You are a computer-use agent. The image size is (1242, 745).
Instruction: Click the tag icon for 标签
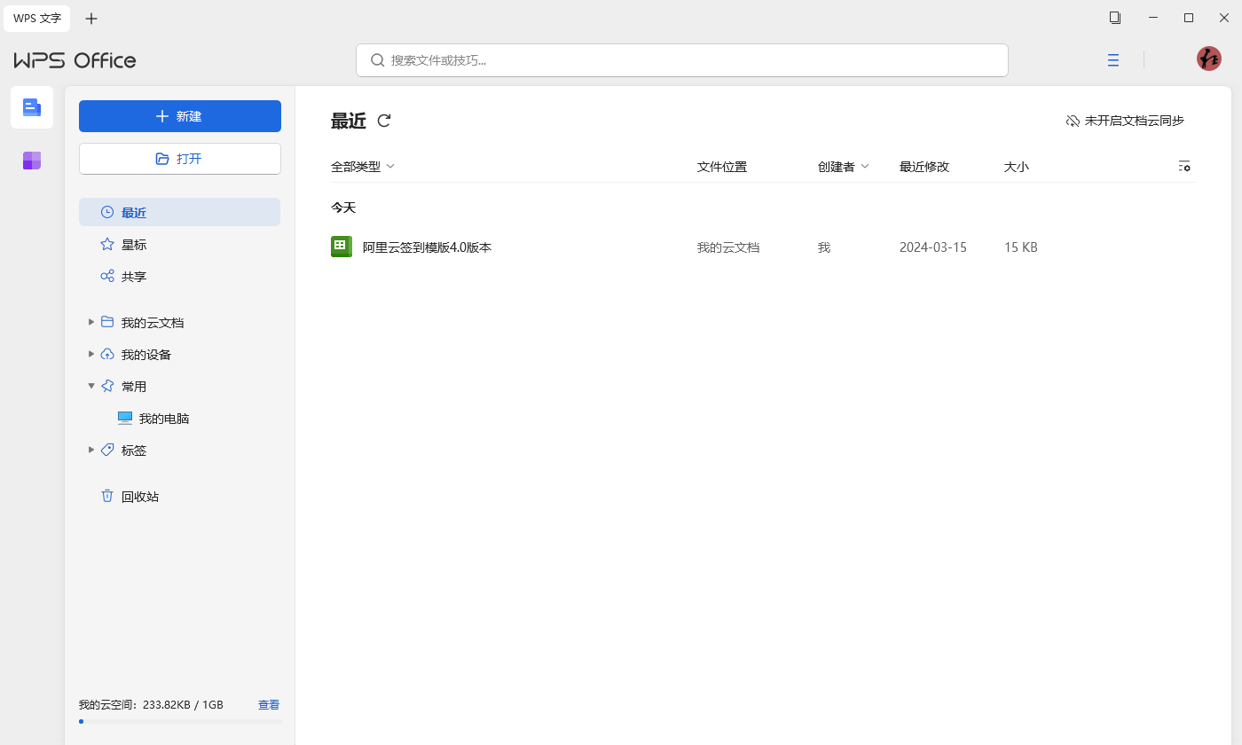pyautogui.click(x=107, y=450)
